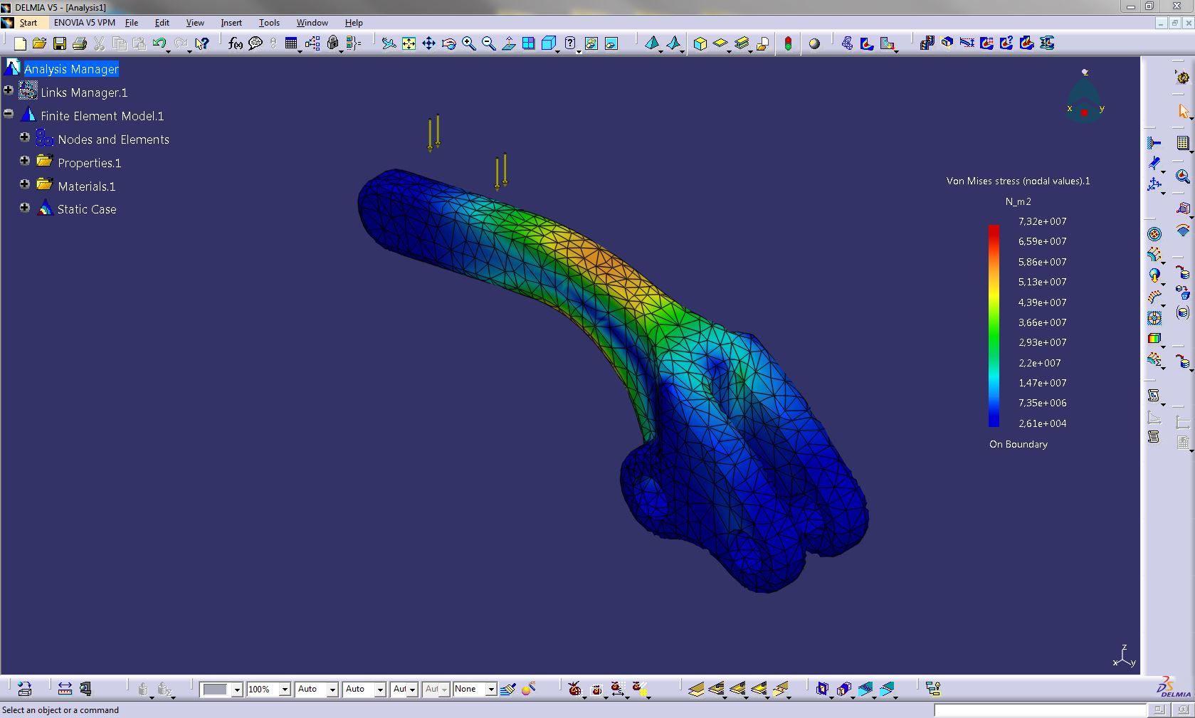Open the Edit menu
This screenshot has height=718, width=1195.
point(162,23)
